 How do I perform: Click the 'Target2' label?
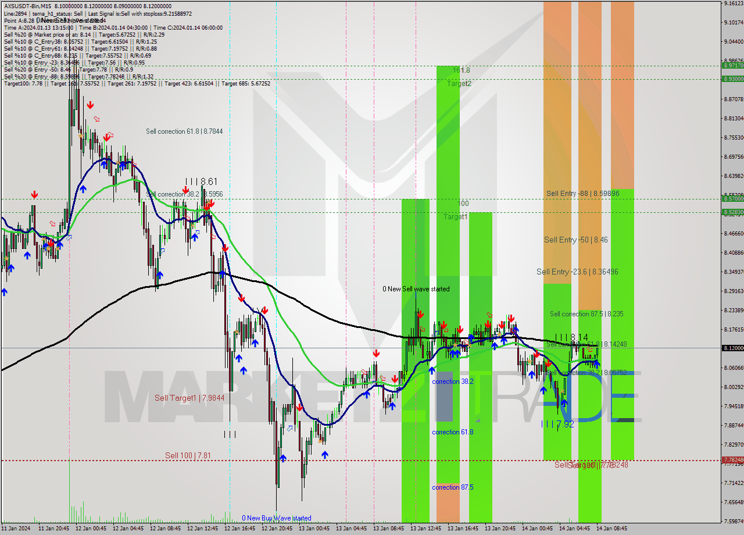459,84
